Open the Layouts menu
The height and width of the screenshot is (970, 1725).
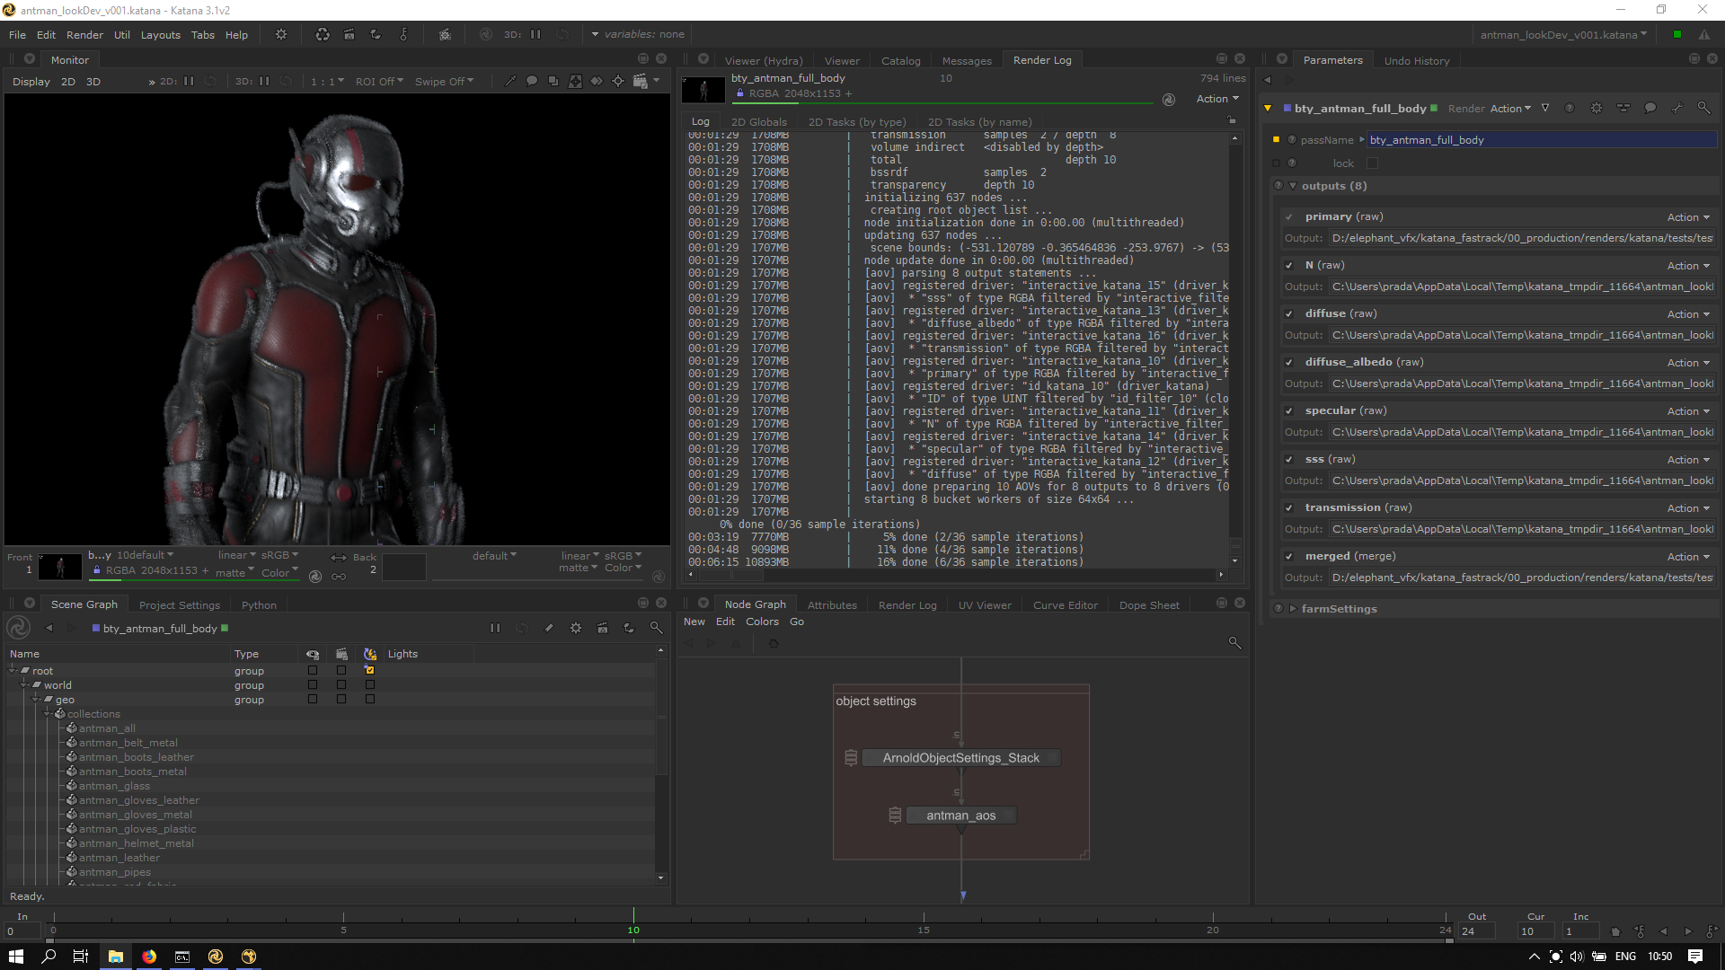(161, 34)
